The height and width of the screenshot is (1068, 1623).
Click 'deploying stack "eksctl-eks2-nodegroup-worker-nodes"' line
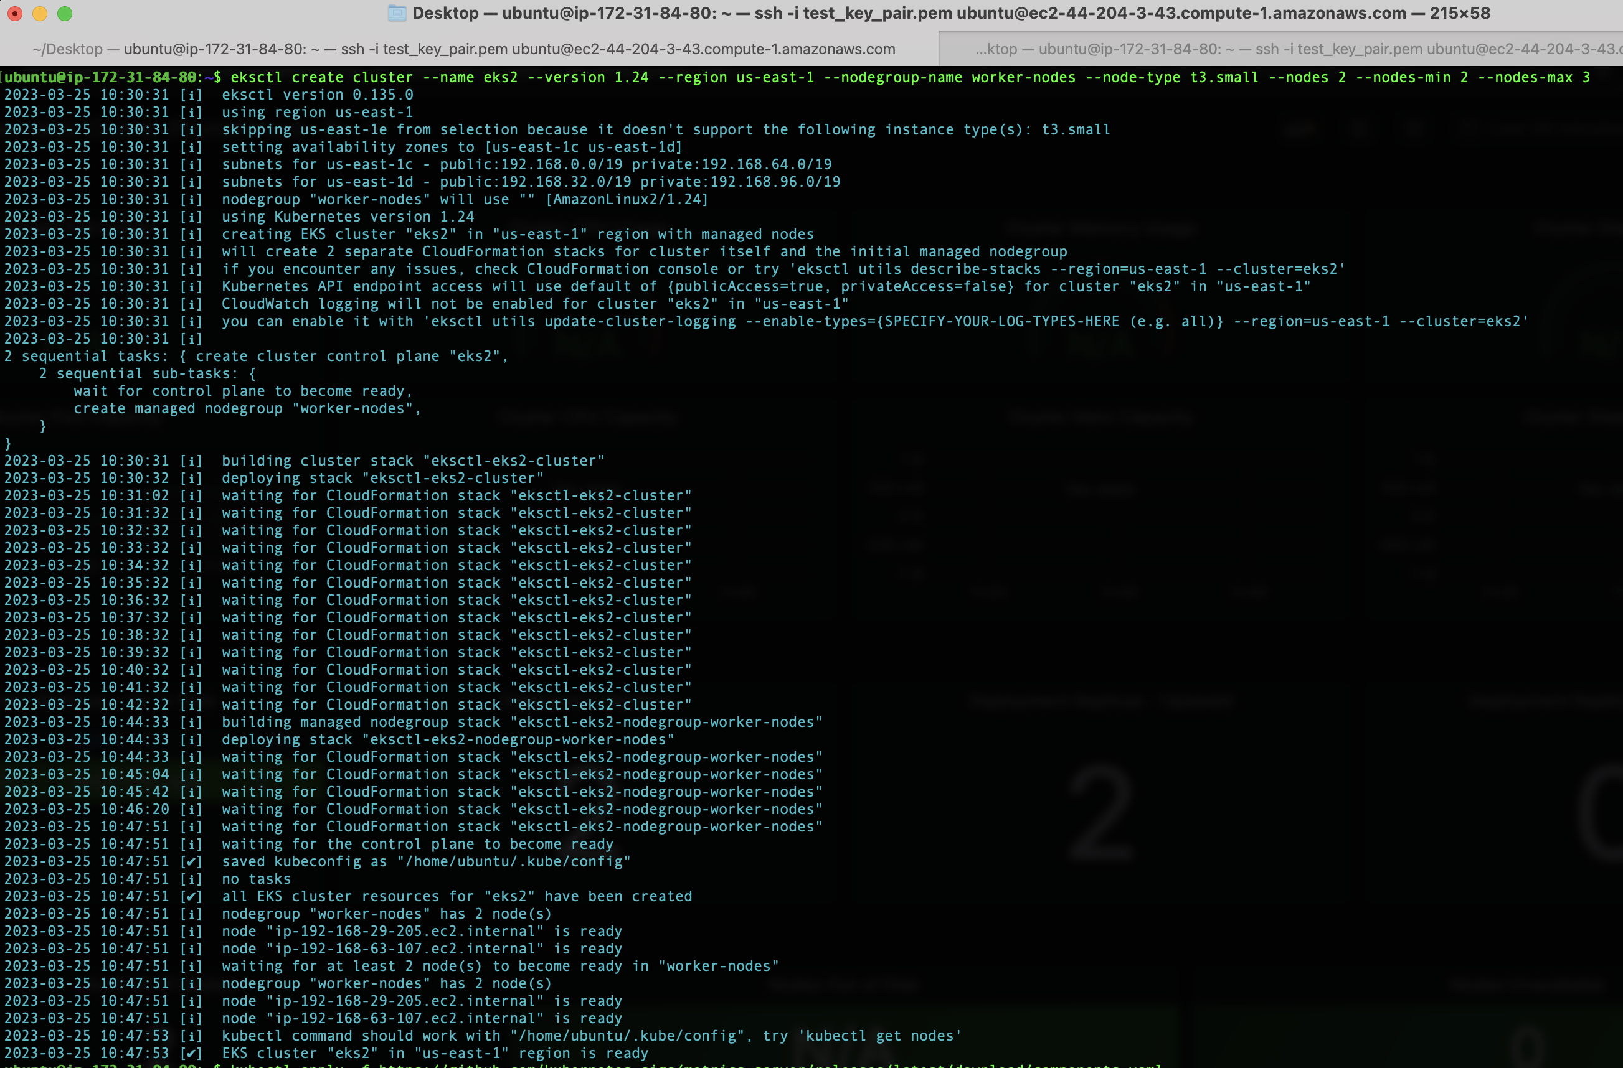point(447,739)
